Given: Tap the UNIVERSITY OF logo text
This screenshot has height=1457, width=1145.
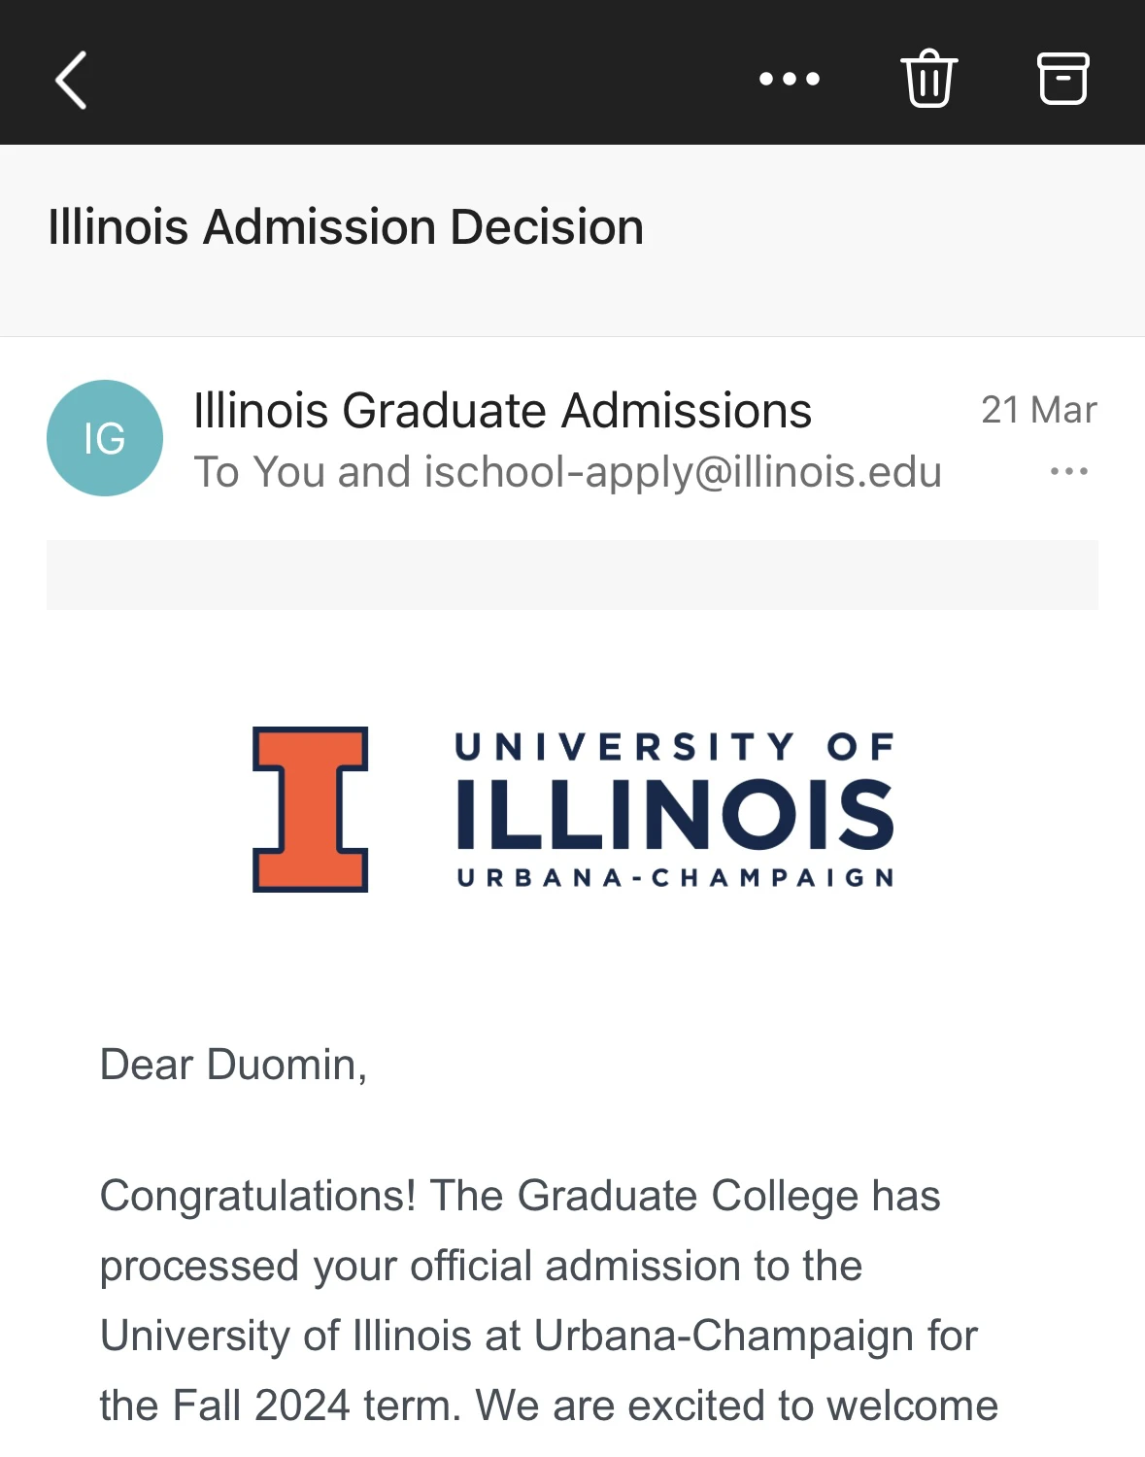Looking at the screenshot, I should 675,746.
